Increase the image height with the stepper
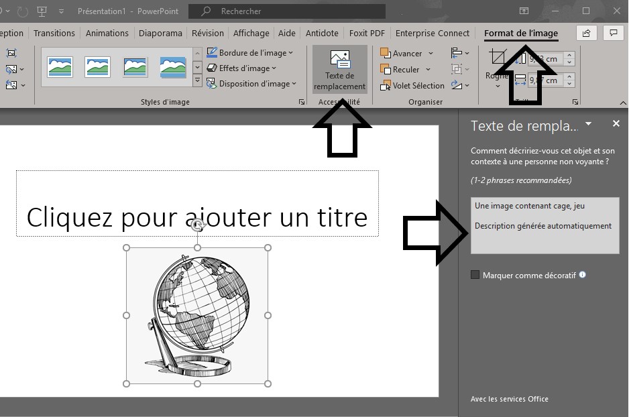This screenshot has height=417, width=629. (x=569, y=55)
